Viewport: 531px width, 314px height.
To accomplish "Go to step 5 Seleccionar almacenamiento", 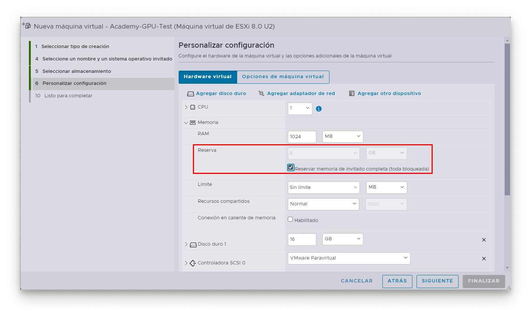I will coord(77,71).
